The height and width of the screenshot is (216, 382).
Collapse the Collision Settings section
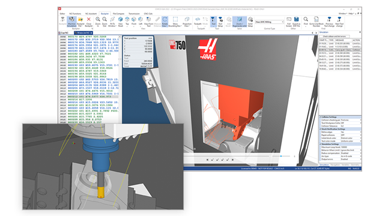pyautogui.click(x=320, y=117)
